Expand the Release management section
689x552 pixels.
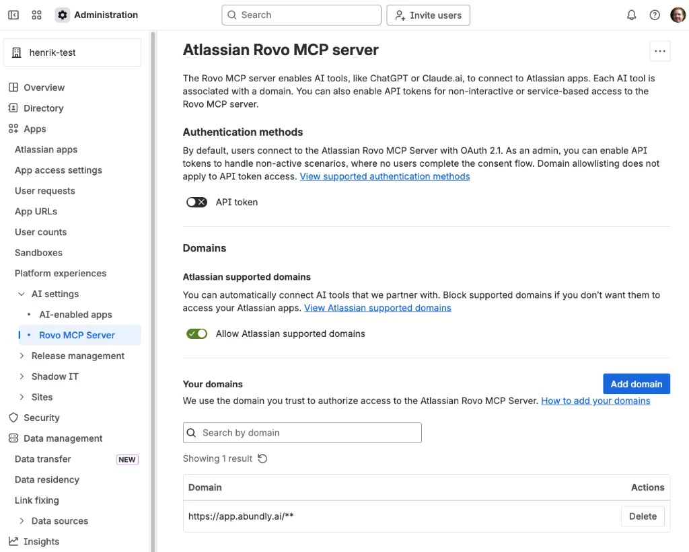click(22, 356)
